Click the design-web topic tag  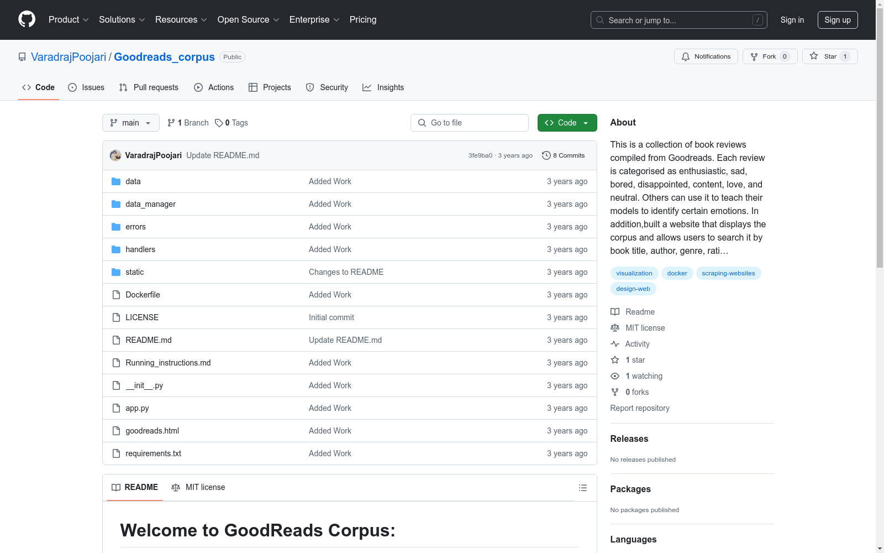pyautogui.click(x=633, y=289)
